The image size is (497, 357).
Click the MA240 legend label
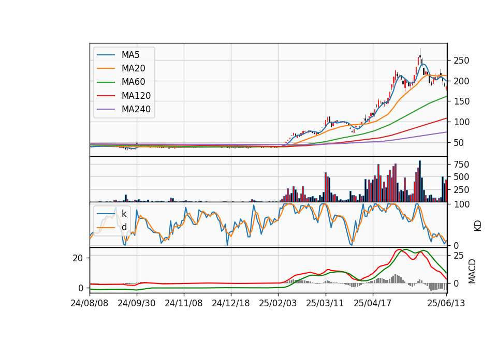(136, 109)
